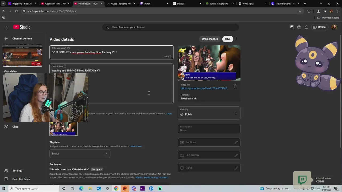This screenshot has width=342, height=192.
Task: Open Chrome three-dot menu
Action: [x=338, y=11]
